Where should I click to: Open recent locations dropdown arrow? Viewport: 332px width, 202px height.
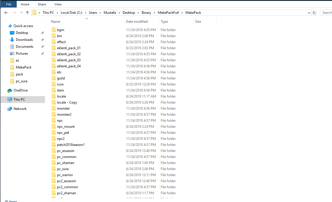click(x=21, y=13)
